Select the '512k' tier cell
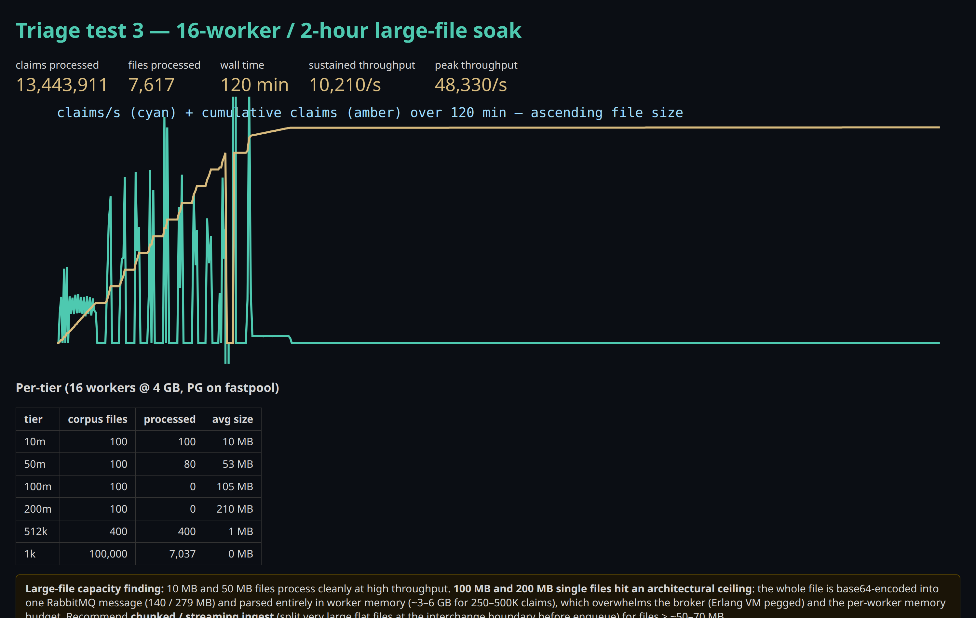The height and width of the screenshot is (618, 976). [38, 531]
